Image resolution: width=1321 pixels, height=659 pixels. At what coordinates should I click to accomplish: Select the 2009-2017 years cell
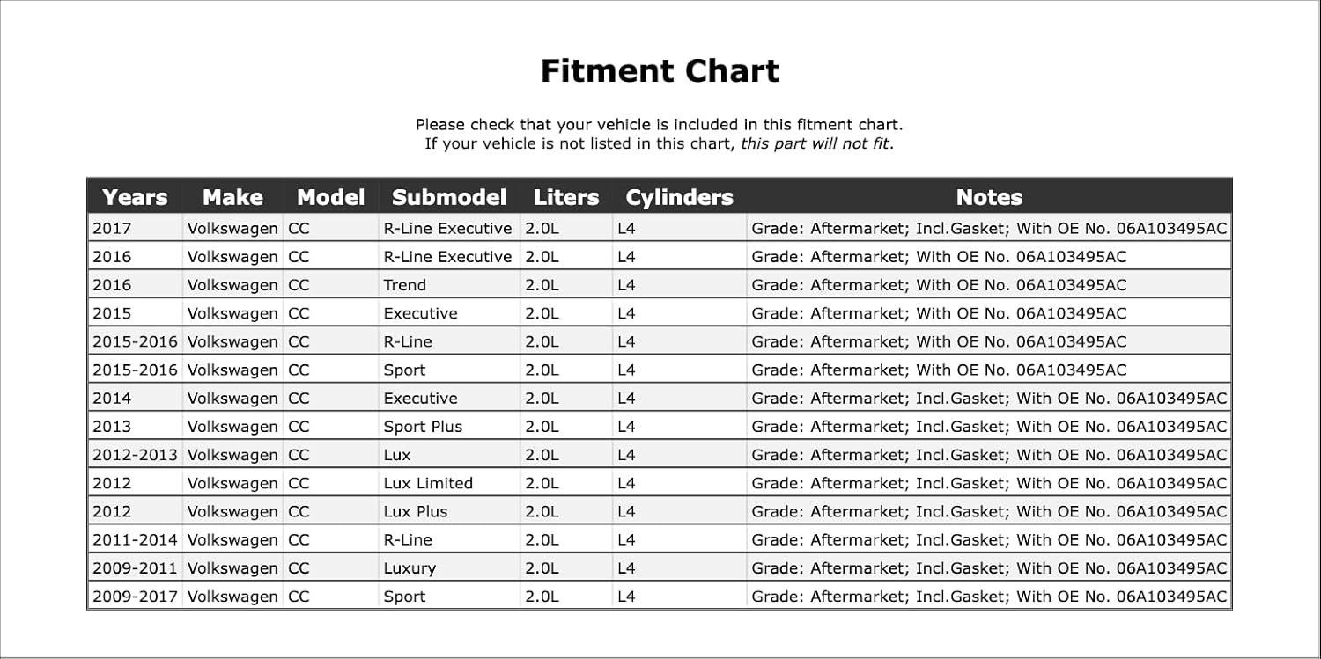(x=135, y=597)
